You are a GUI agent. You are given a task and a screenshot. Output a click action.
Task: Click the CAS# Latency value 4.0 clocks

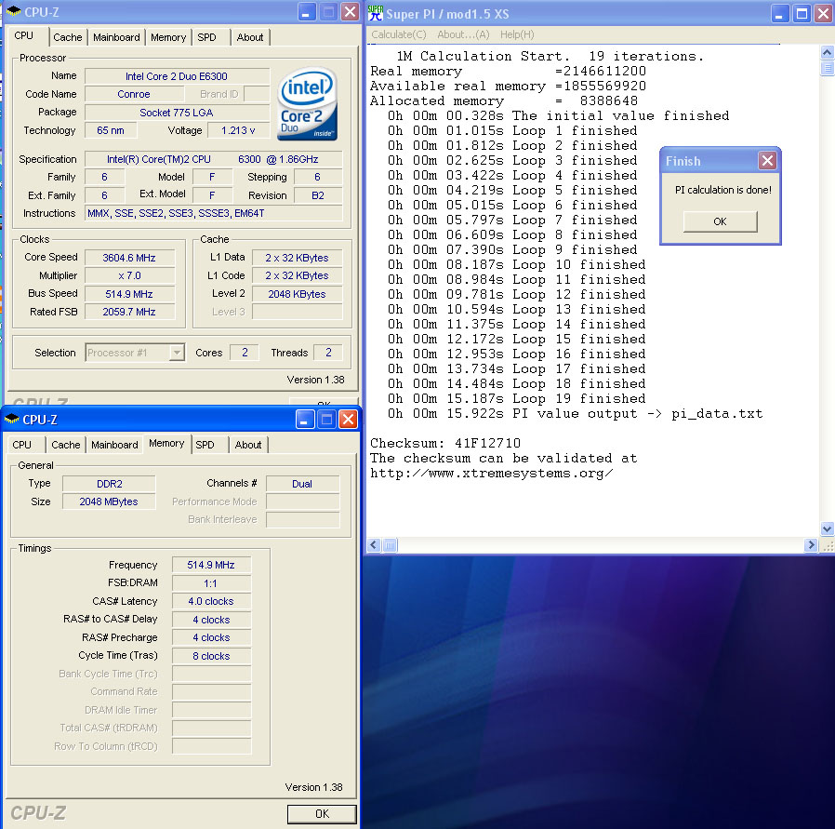pyautogui.click(x=211, y=601)
